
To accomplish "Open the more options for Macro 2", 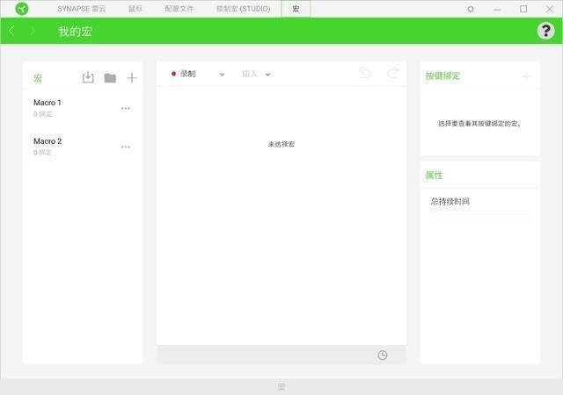I will click(x=126, y=147).
